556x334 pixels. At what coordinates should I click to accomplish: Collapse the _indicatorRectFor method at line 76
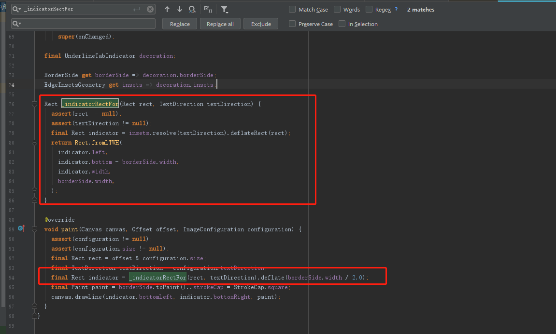coord(34,104)
